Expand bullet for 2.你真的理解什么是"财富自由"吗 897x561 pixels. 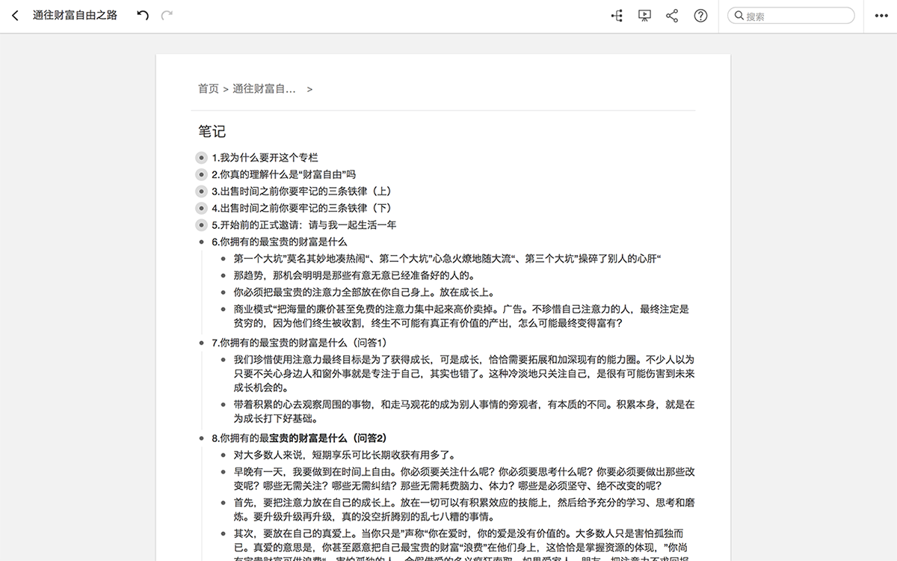pyautogui.click(x=201, y=174)
